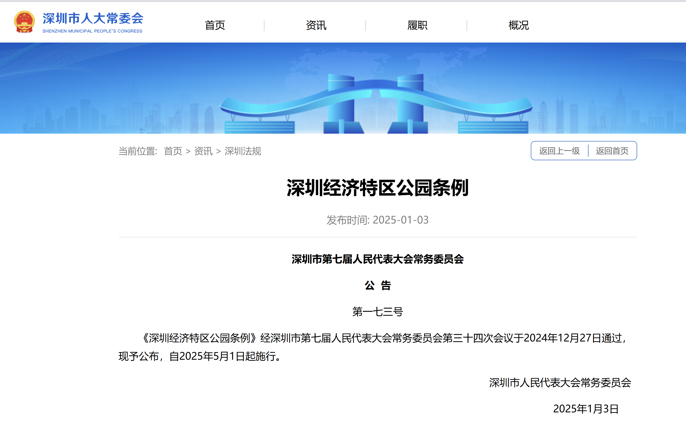Click the 返回上一级 button

point(559,151)
